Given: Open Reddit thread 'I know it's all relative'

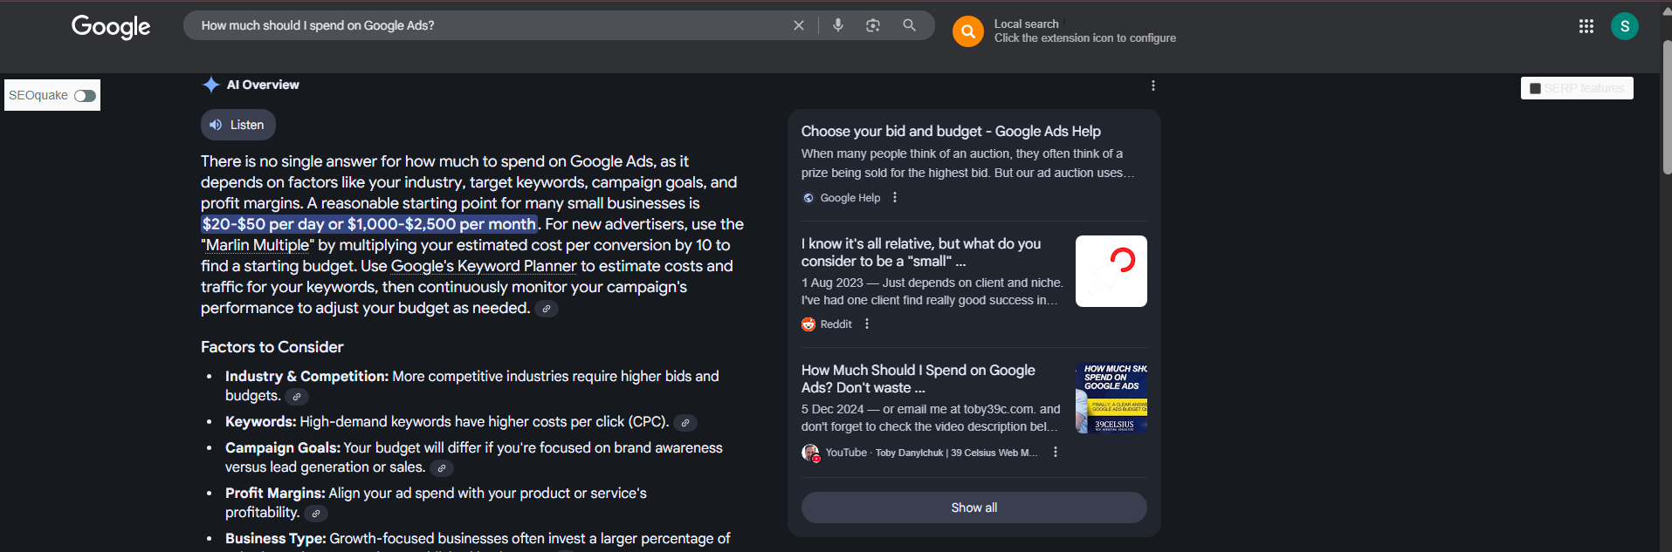Looking at the screenshot, I should click(x=921, y=252).
